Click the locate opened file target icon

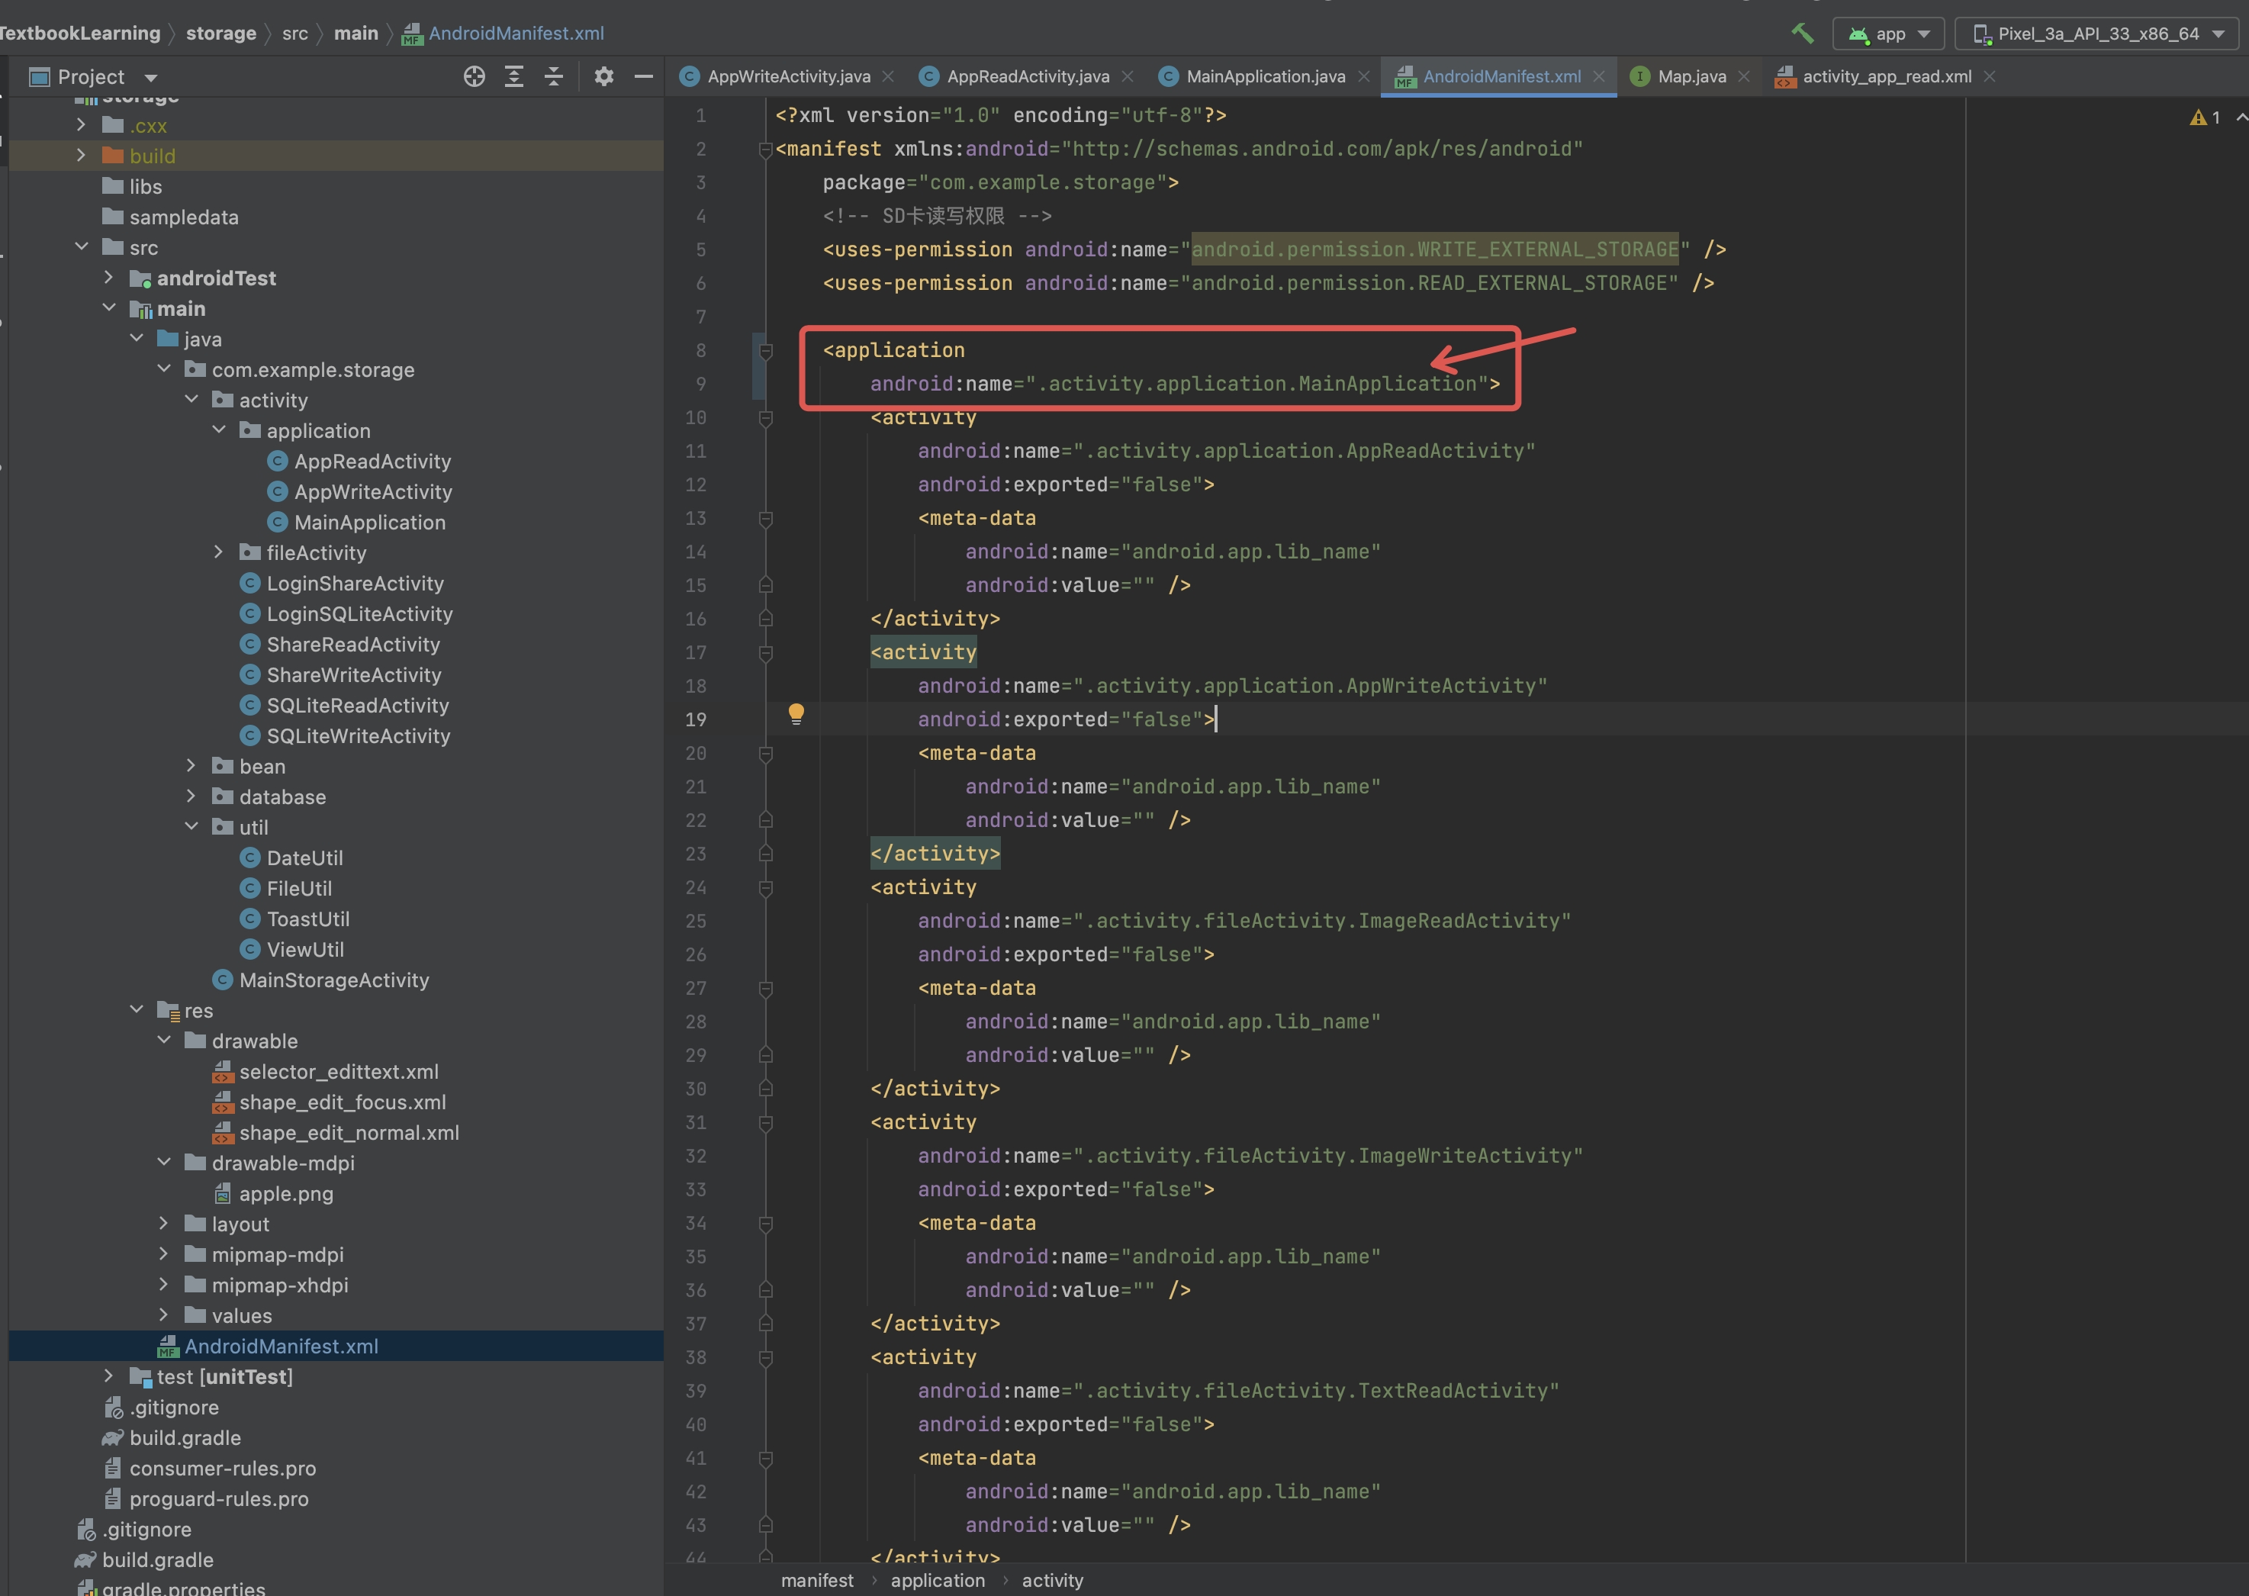(474, 76)
